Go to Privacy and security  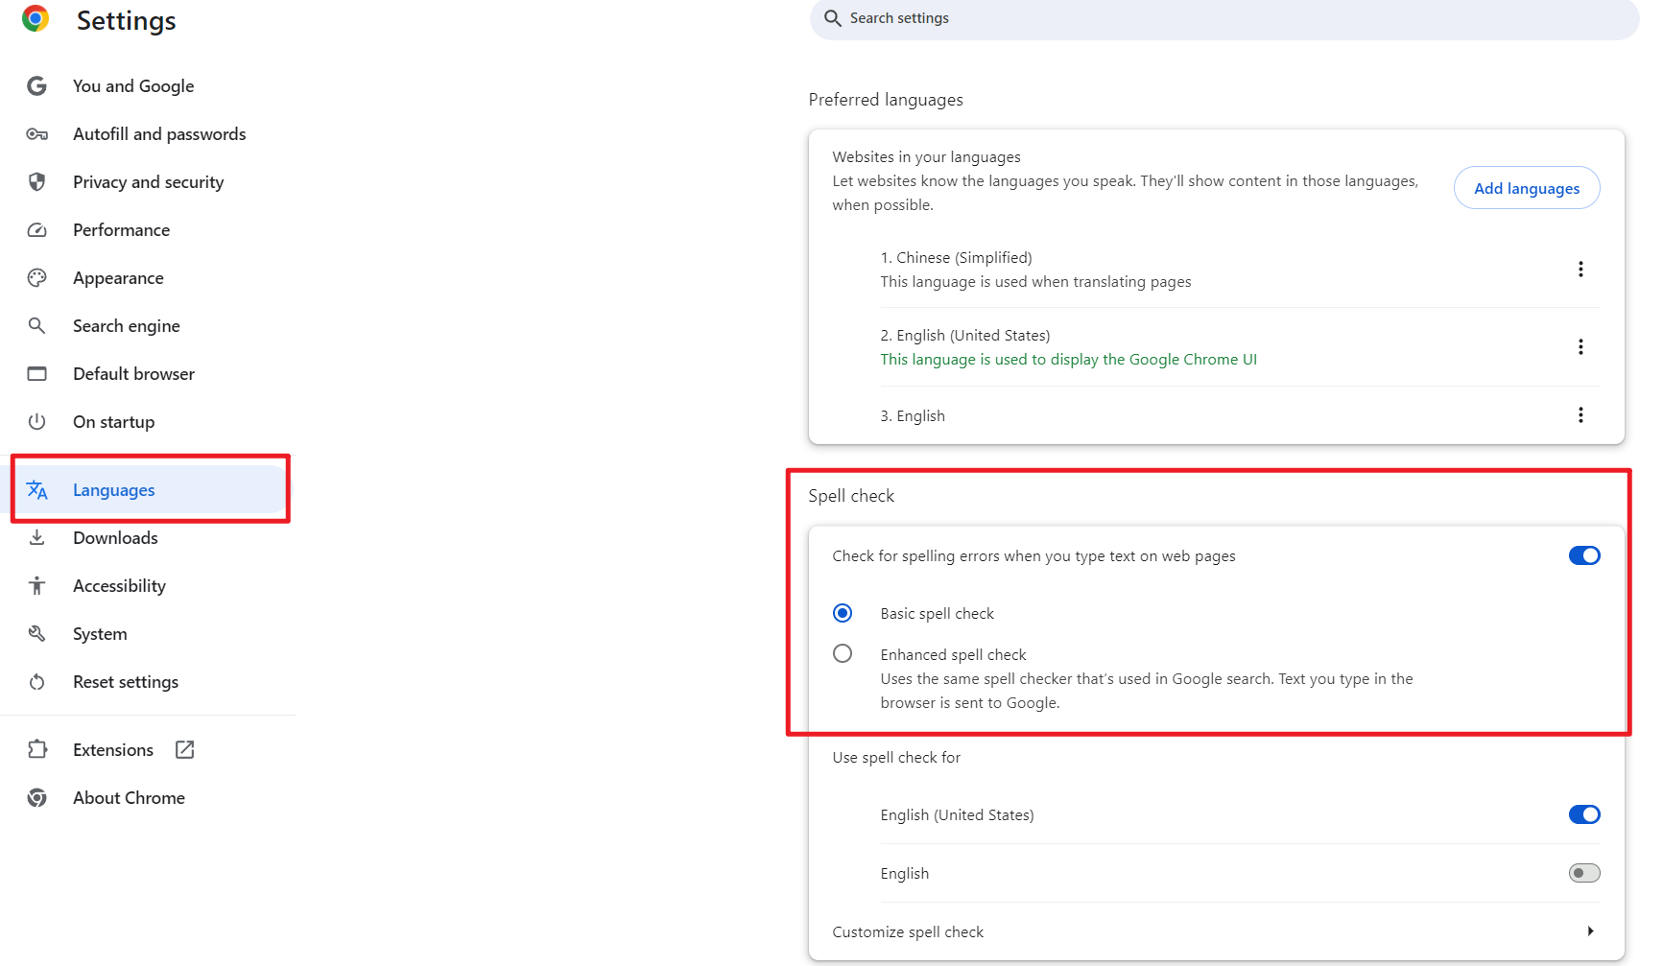point(149,182)
